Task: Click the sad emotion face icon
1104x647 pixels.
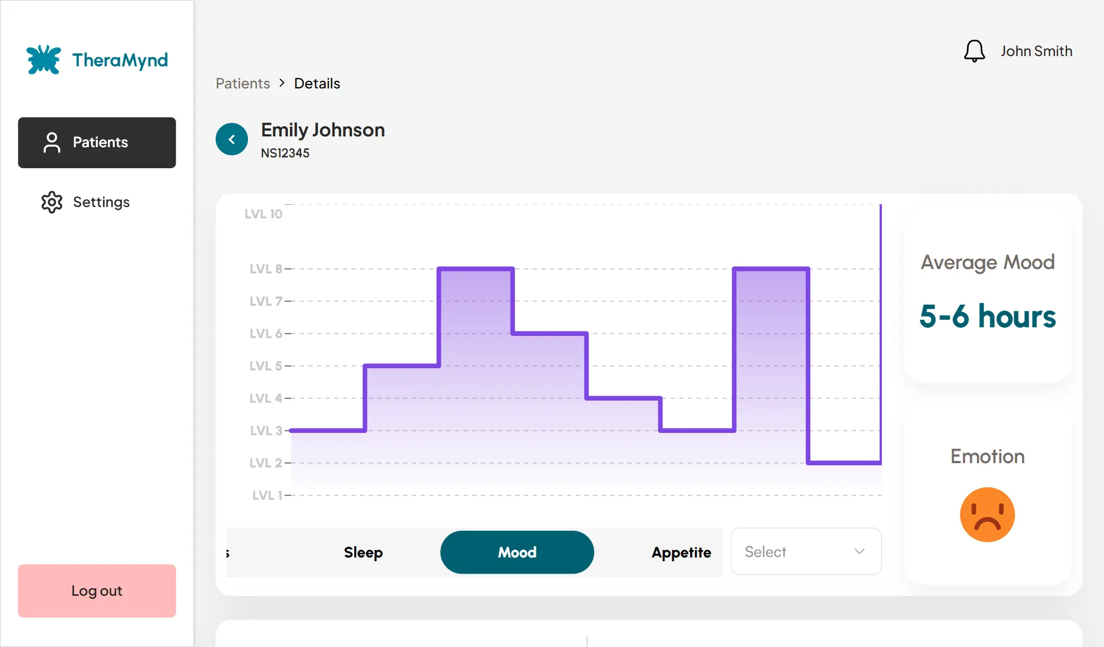Action: tap(987, 515)
